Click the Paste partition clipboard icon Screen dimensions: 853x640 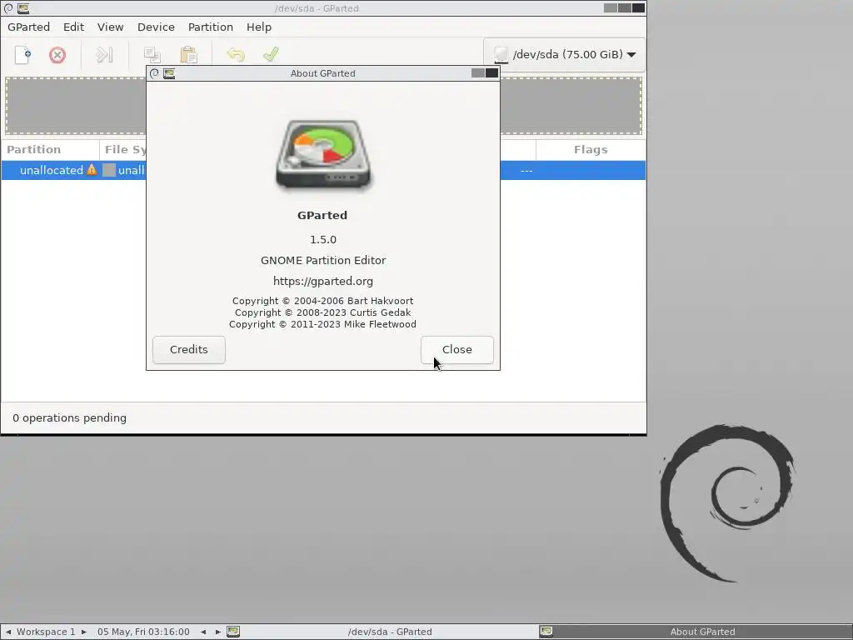pos(189,55)
